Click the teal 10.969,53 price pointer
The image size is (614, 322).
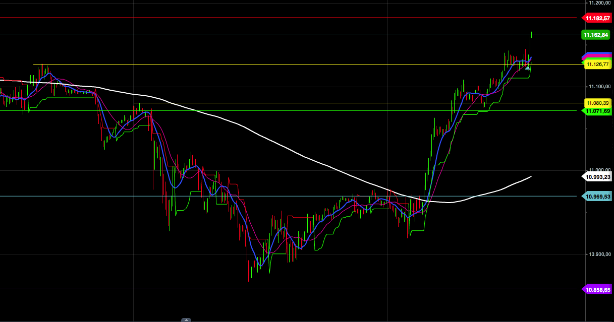(597, 197)
